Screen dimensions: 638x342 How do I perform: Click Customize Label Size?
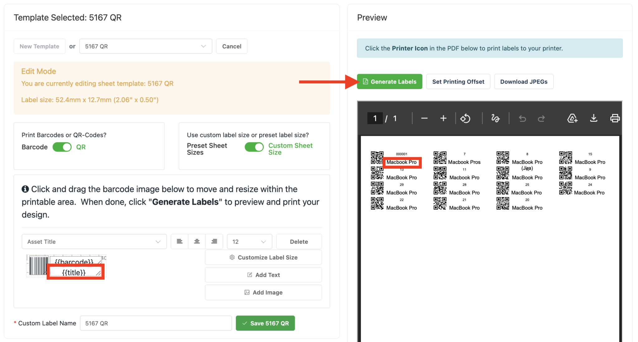[x=263, y=257]
